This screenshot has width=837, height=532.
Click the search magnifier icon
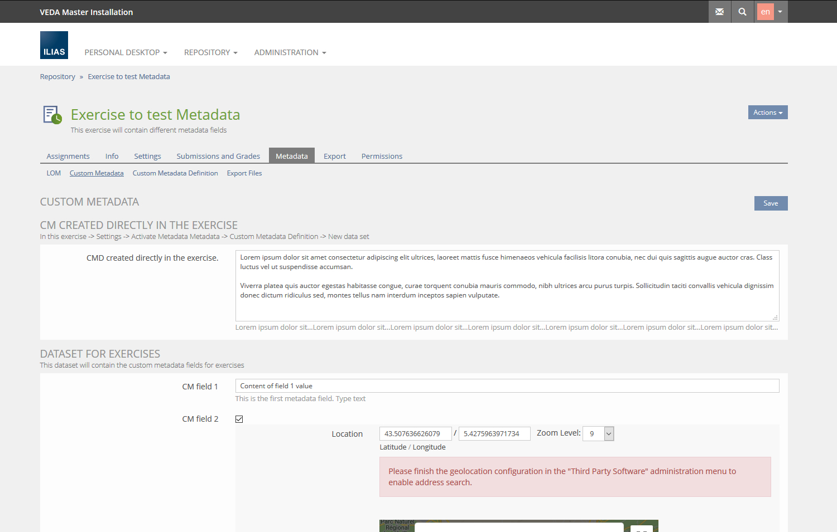[x=742, y=12]
